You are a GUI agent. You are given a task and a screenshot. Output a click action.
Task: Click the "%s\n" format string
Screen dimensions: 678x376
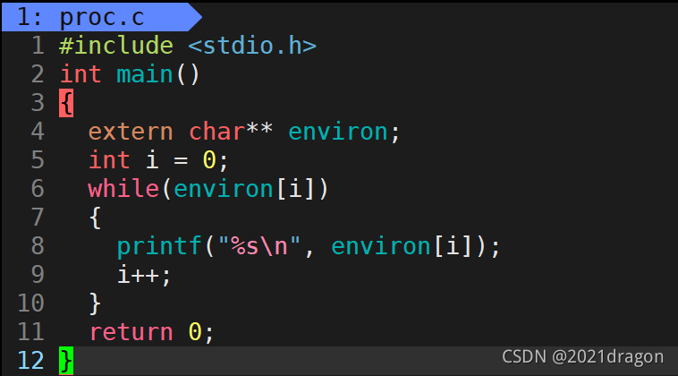(259, 246)
